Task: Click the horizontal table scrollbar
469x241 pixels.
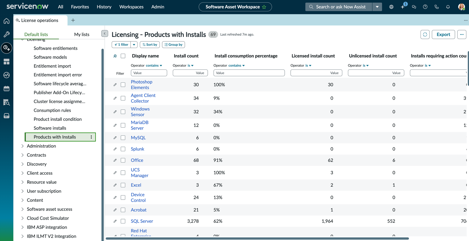Action: [257, 239]
